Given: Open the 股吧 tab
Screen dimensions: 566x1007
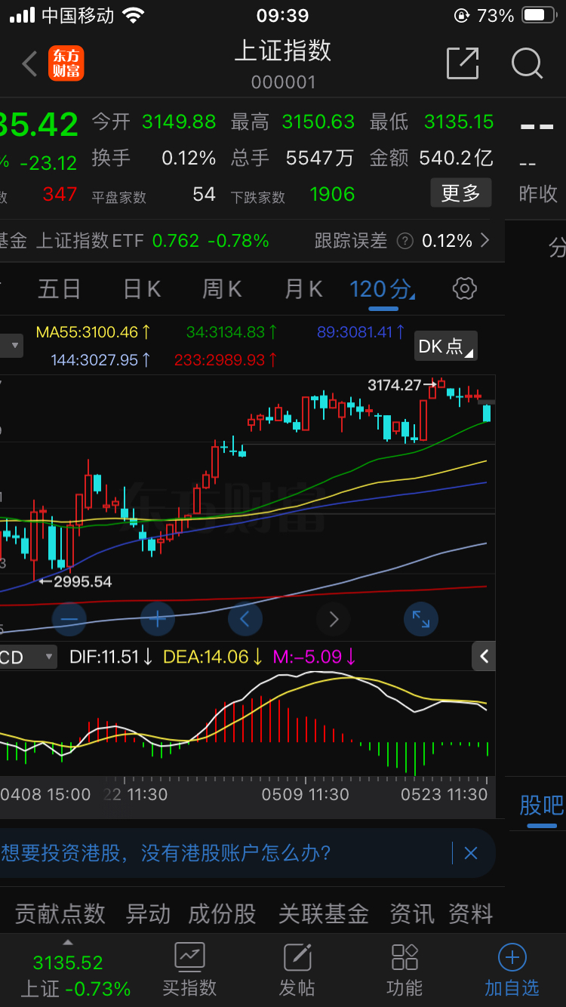Looking at the screenshot, I should click(542, 805).
